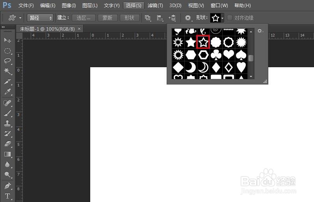Select the Eyedropper tool
This screenshot has width=314, height=202.
(7, 92)
